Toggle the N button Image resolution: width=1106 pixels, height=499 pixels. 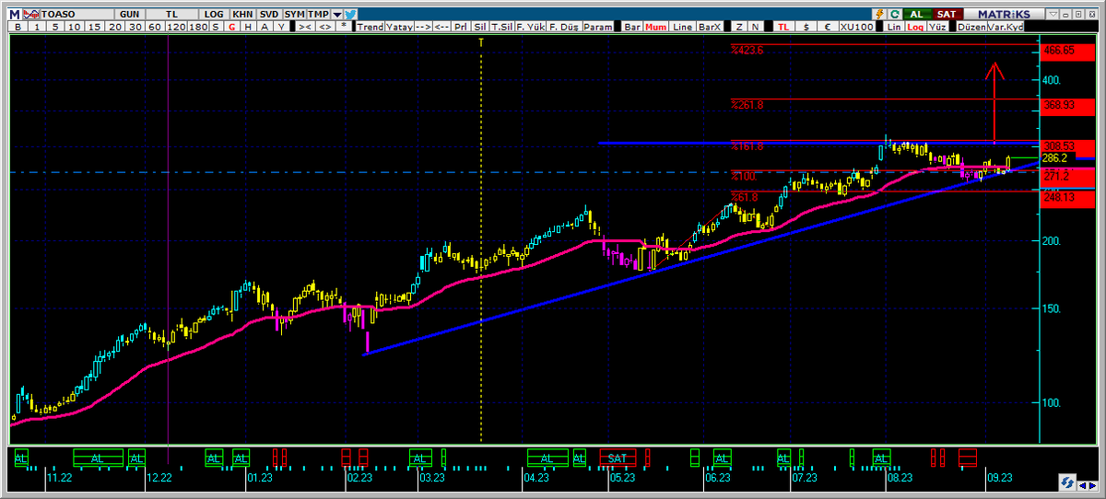pos(755,27)
